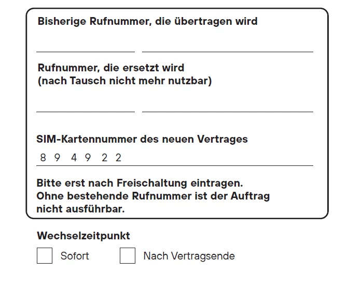Image resolution: width=348 pixels, height=290 pixels.
Task: Click the line Ohne bestehende Rufnummer ist der Auftrag
Action: pyautogui.click(x=153, y=196)
